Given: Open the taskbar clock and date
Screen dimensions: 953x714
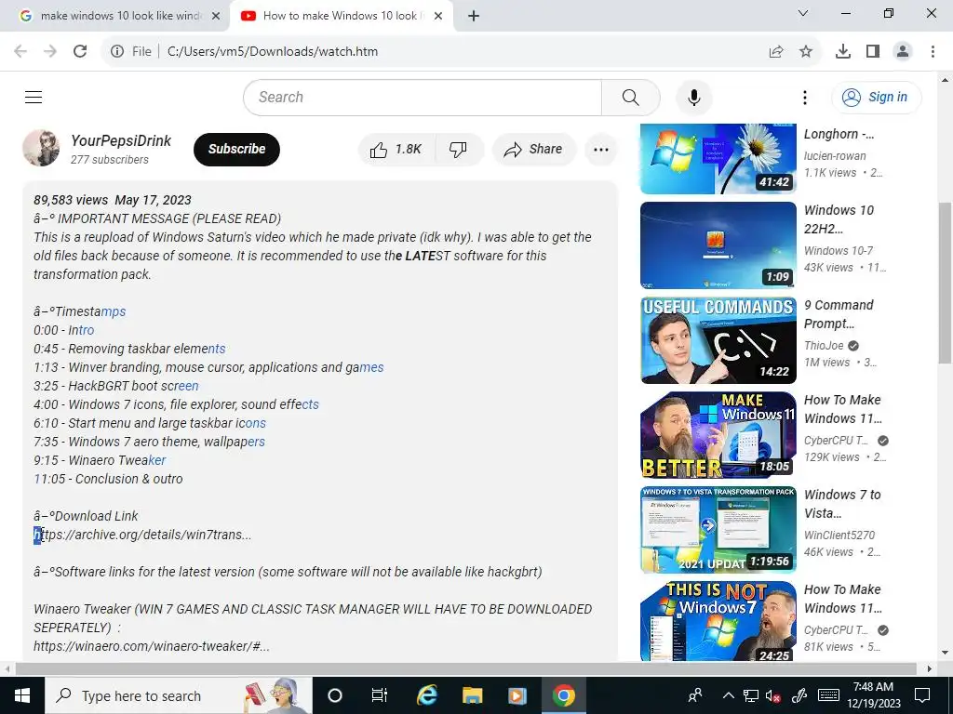Looking at the screenshot, I should [x=873, y=695].
